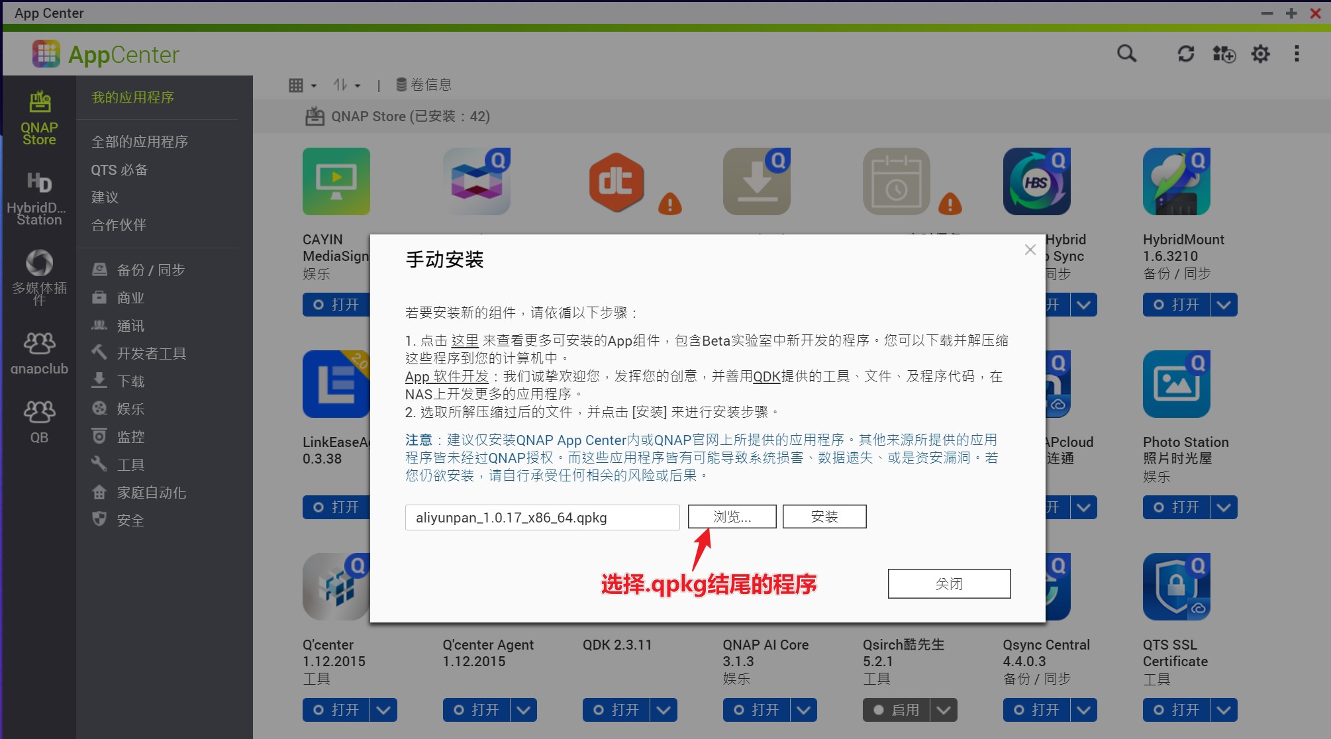The height and width of the screenshot is (739, 1331).
Task: Open the manual install icon in header
Action: click(1224, 54)
